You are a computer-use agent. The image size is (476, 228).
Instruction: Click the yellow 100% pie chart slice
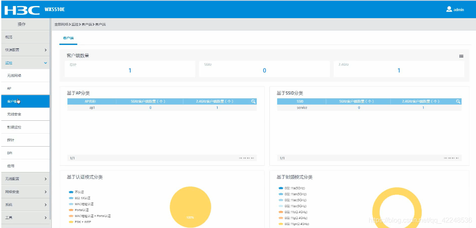pyautogui.click(x=190, y=207)
